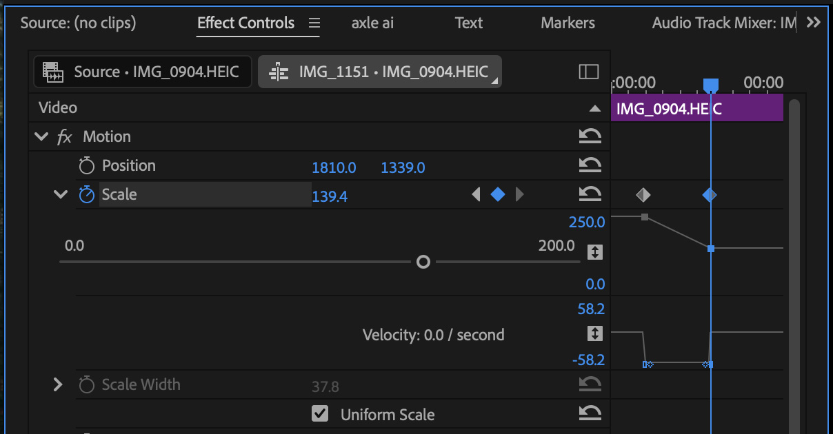Screen dimensions: 833x434
Task: Toggle Scale animation stopwatch
Action: [x=86, y=195]
